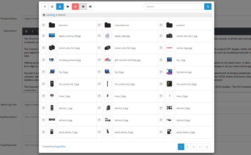The image size is (251, 155).
Task: Click the background Meta Tag Keywords field
Action: pos(30,148)
